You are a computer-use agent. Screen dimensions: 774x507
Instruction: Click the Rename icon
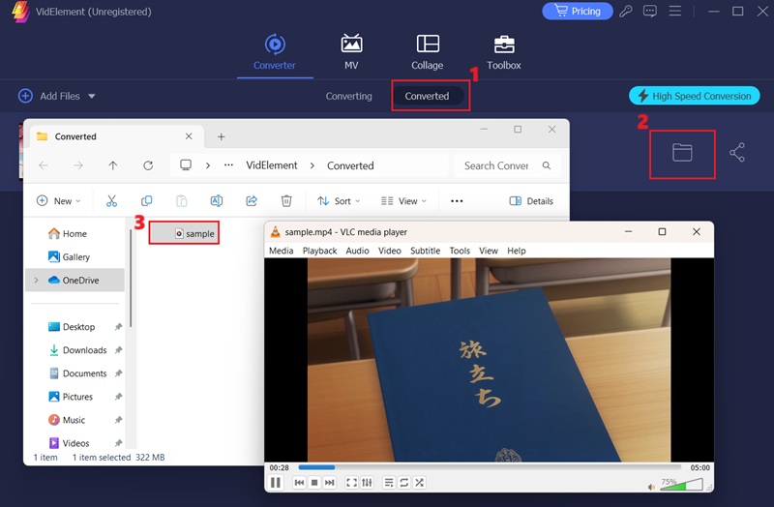pyautogui.click(x=217, y=201)
